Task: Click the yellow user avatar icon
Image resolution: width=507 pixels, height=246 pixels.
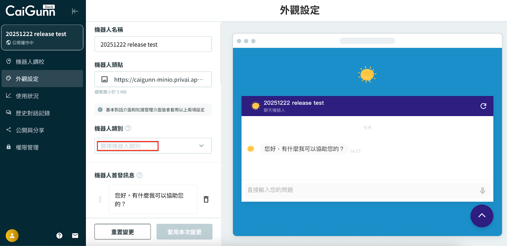Action: [12, 236]
